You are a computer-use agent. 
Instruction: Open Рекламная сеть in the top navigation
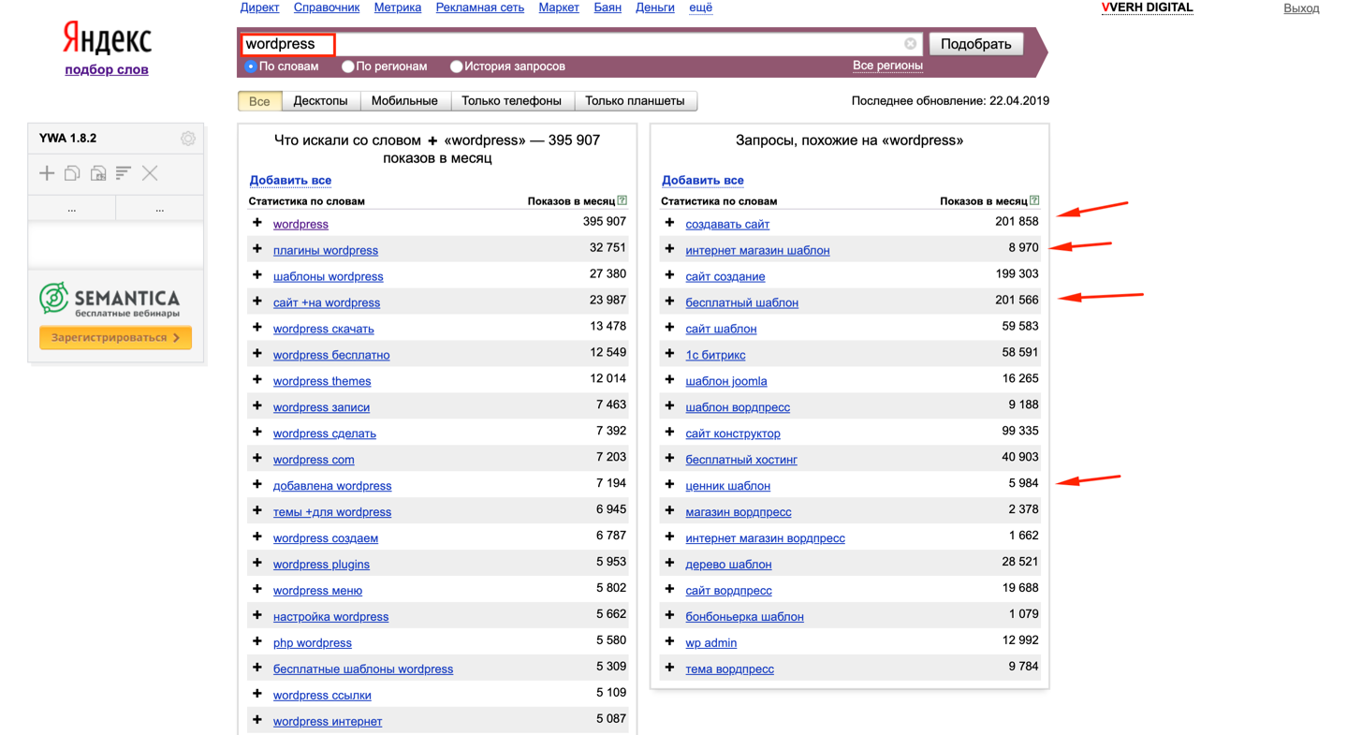tap(479, 7)
